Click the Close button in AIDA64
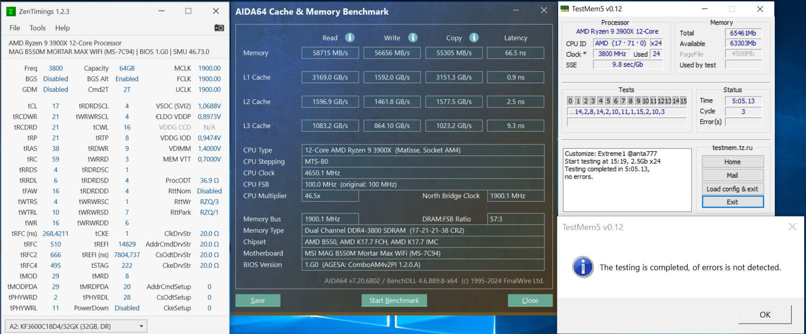The image size is (806, 334). click(x=530, y=300)
